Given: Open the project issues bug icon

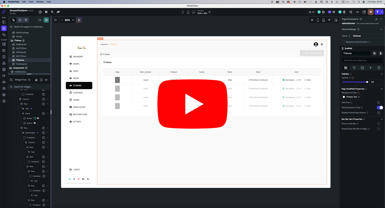Looking at the screenshot, I should (x=344, y=12).
